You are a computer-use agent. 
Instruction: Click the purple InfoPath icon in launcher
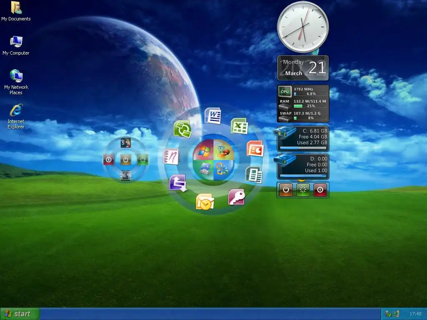(x=178, y=182)
